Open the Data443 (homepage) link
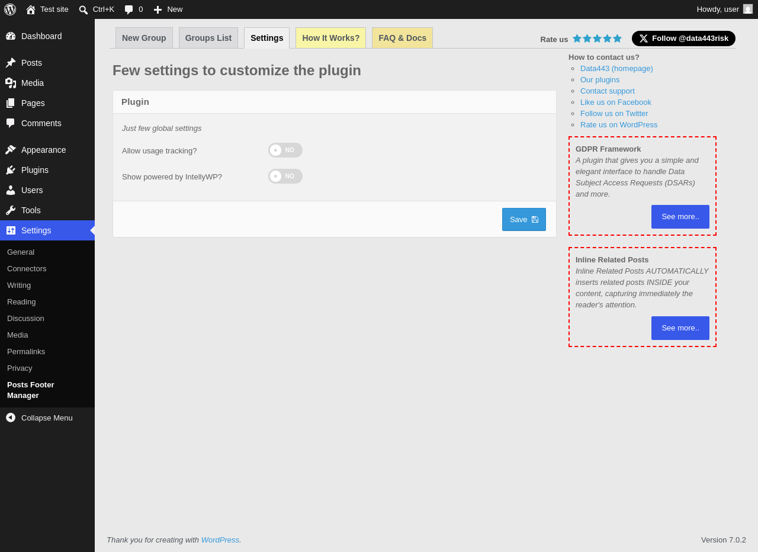This screenshot has width=758, height=552. coord(616,69)
